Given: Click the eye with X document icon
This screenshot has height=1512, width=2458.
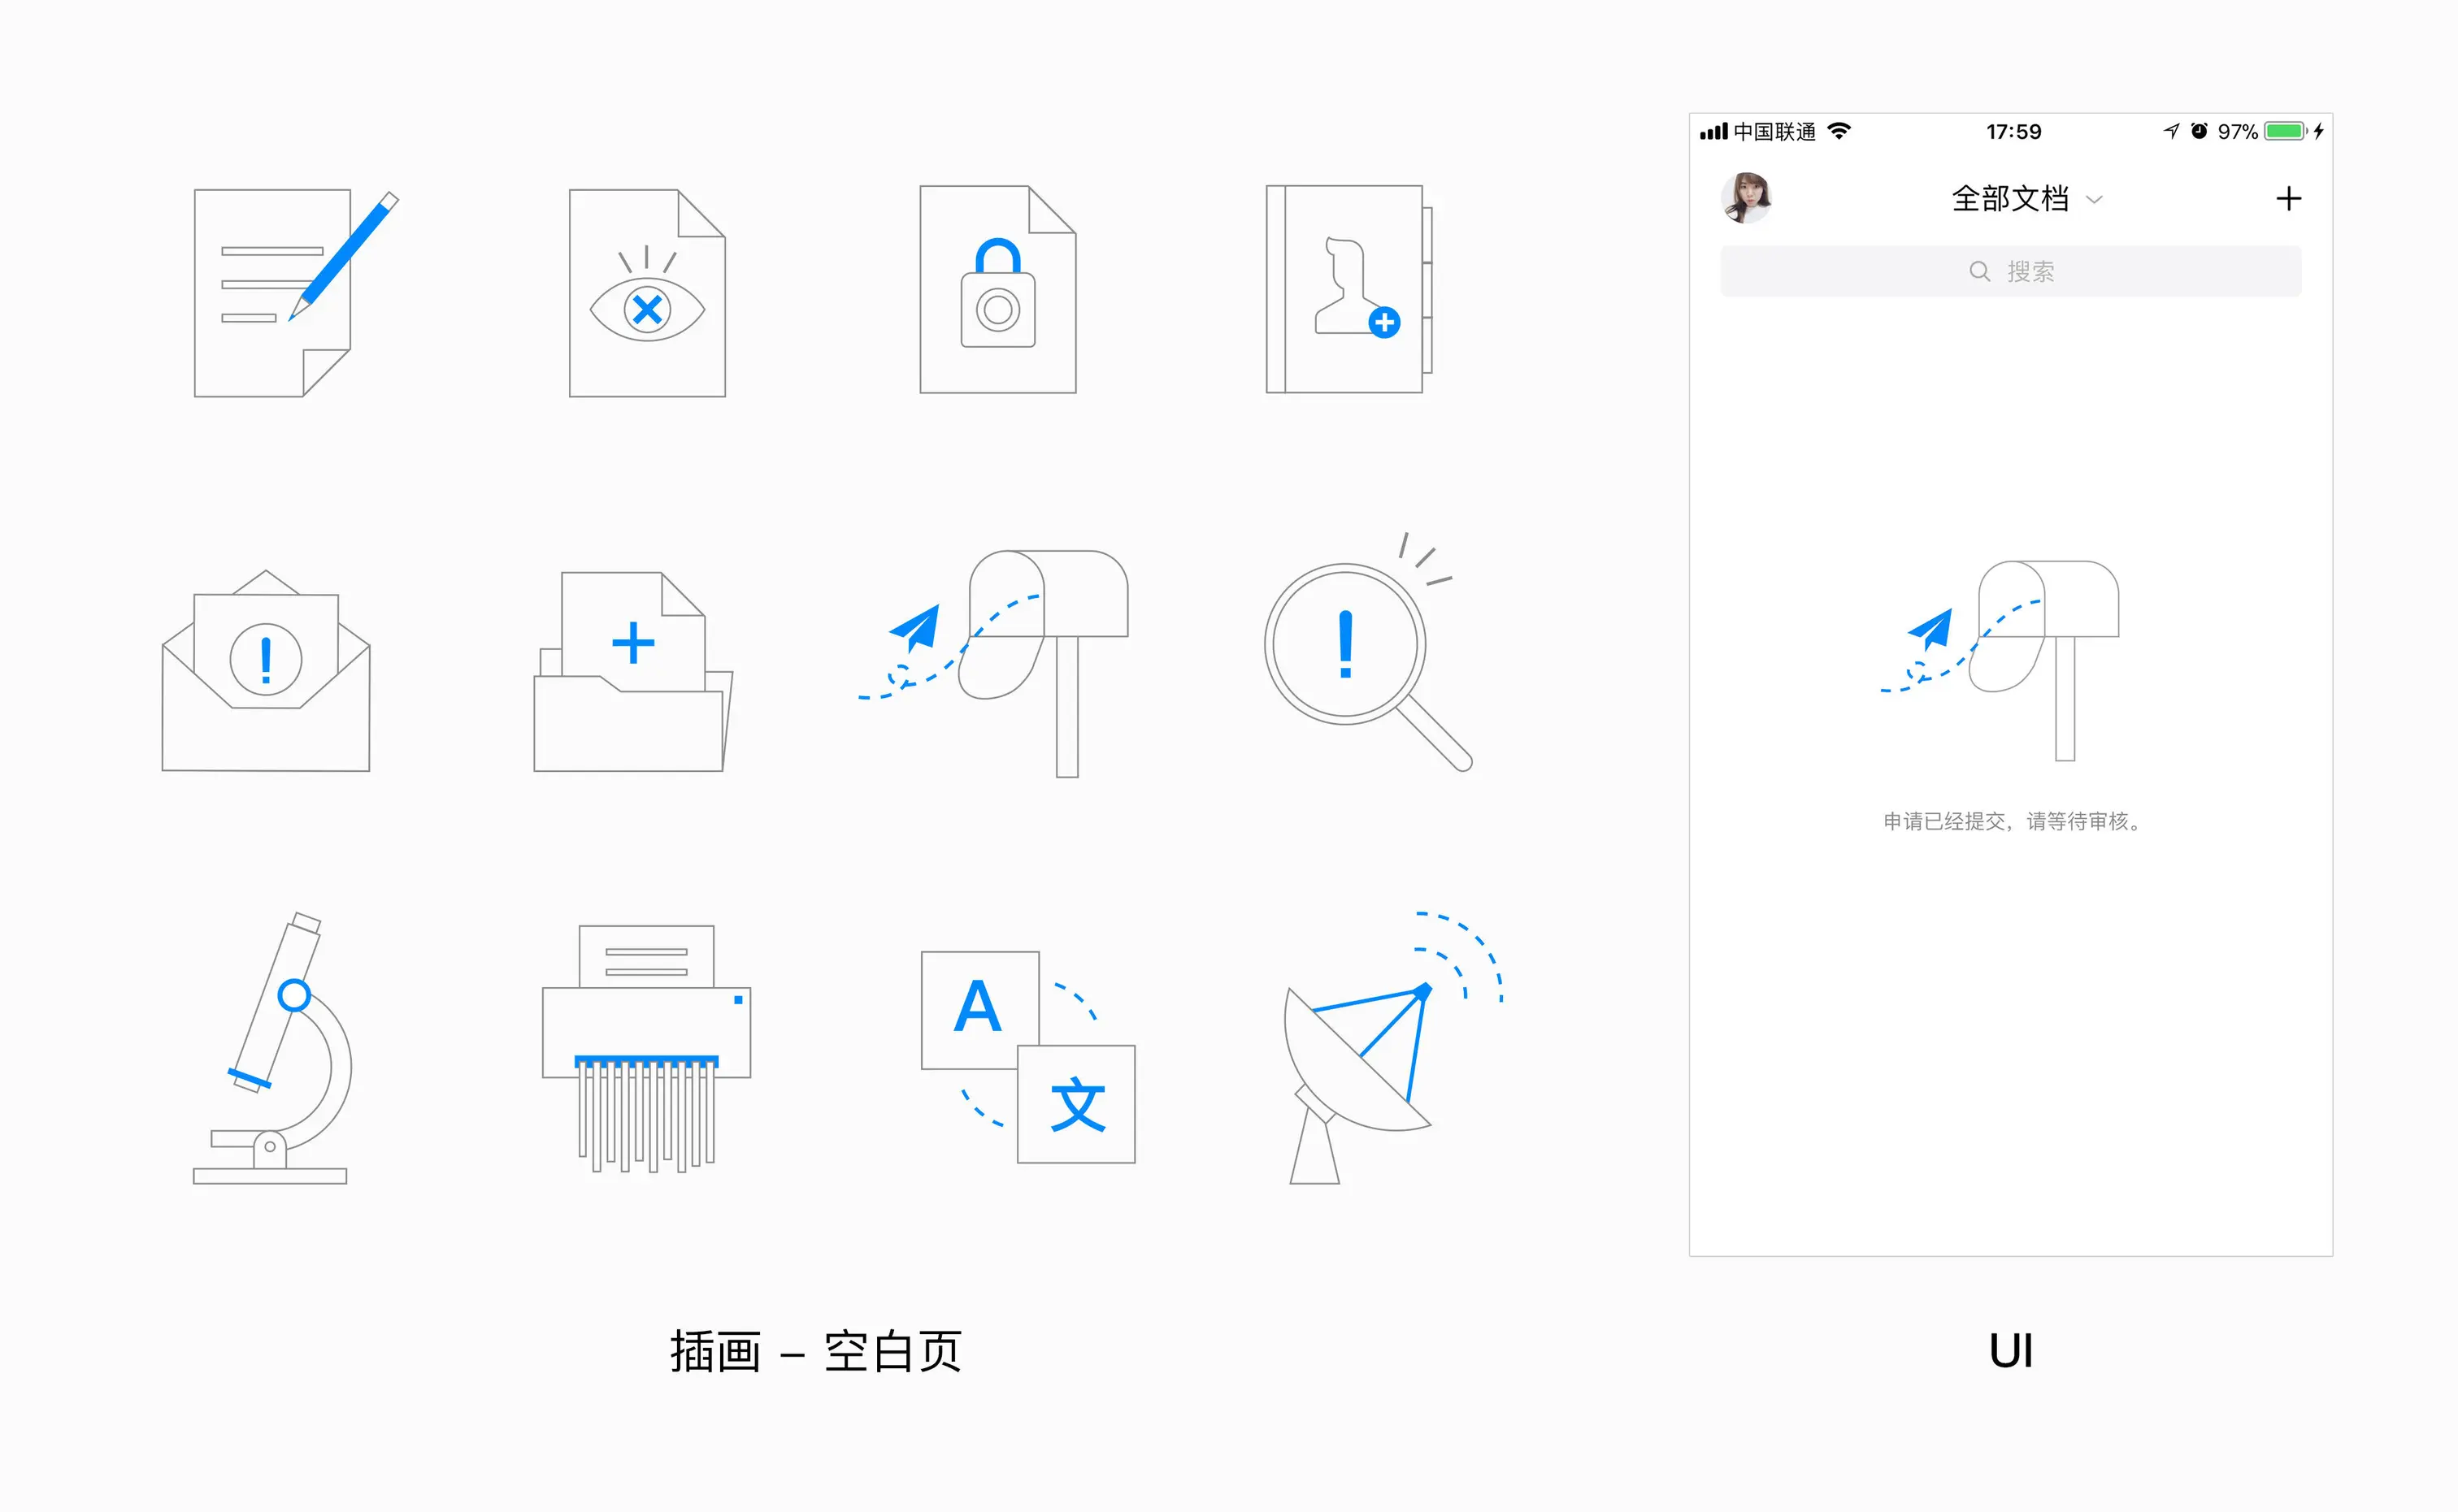Looking at the screenshot, I should tap(647, 294).
